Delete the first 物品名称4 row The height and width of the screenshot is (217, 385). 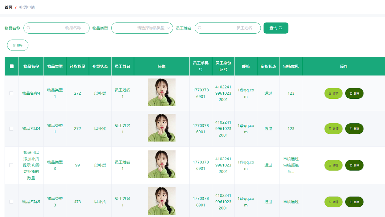[354, 93]
